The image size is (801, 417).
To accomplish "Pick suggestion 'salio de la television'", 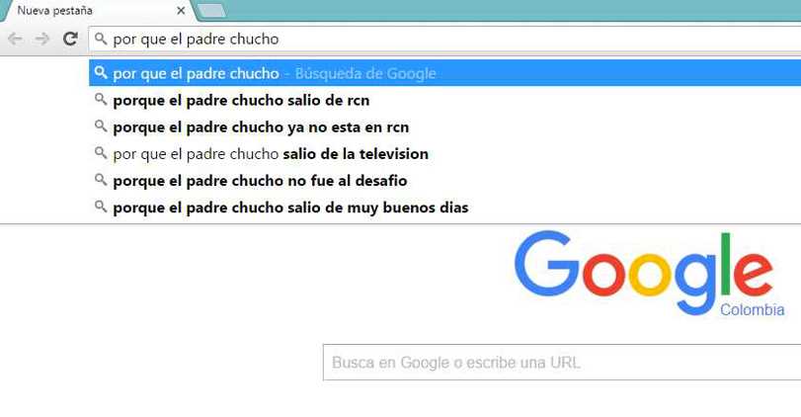I will (444, 153).
